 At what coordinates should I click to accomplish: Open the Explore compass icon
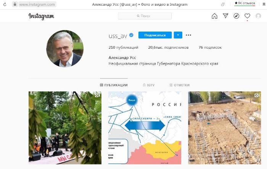(236, 16)
